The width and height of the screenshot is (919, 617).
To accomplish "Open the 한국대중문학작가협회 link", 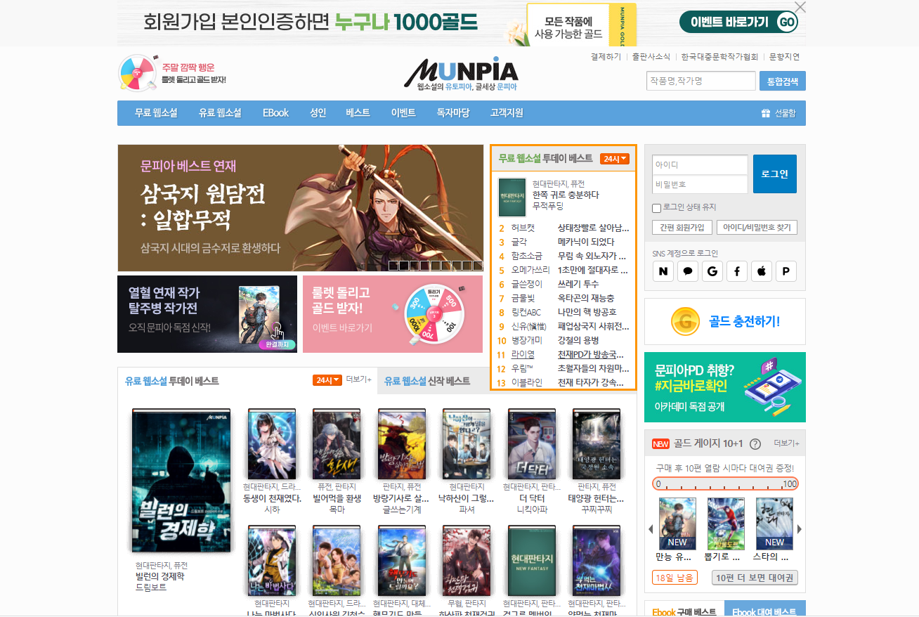I will (719, 57).
